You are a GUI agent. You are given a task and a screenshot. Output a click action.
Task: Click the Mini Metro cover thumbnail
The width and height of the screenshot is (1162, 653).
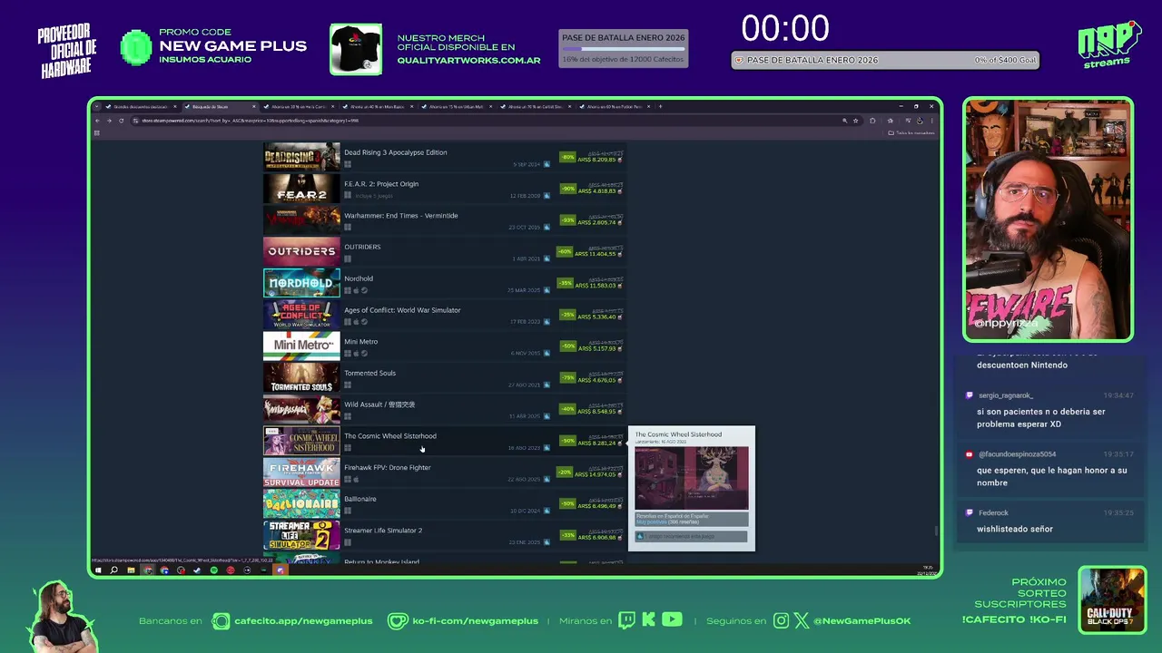pyautogui.click(x=301, y=346)
